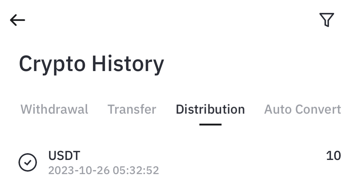Open the Transfer tab
This screenshot has width=360, height=195.
pyautogui.click(x=132, y=109)
